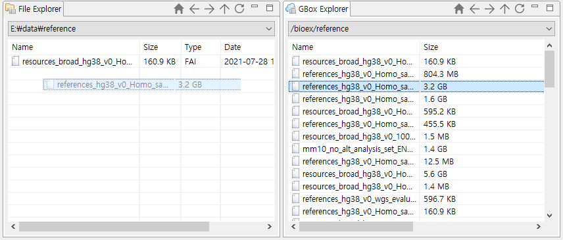Image resolution: width=563 pixels, height=240 pixels.
Task: Click GBox Explorer horizontal scrollbar left arrow
Action: point(294,226)
